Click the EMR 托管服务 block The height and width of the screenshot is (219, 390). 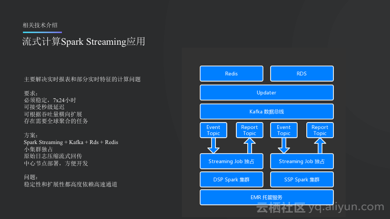tap(267, 198)
